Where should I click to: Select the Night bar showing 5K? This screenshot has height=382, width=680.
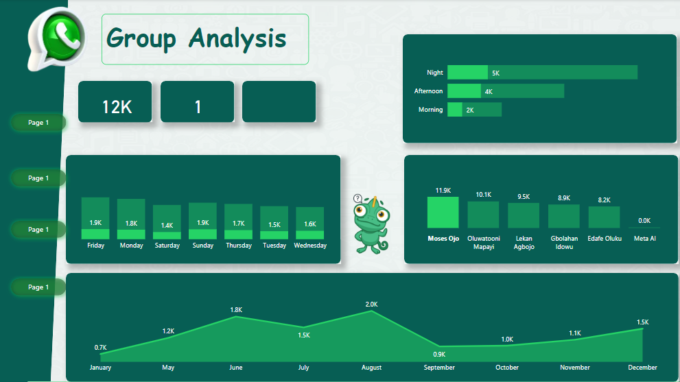pyautogui.click(x=542, y=73)
